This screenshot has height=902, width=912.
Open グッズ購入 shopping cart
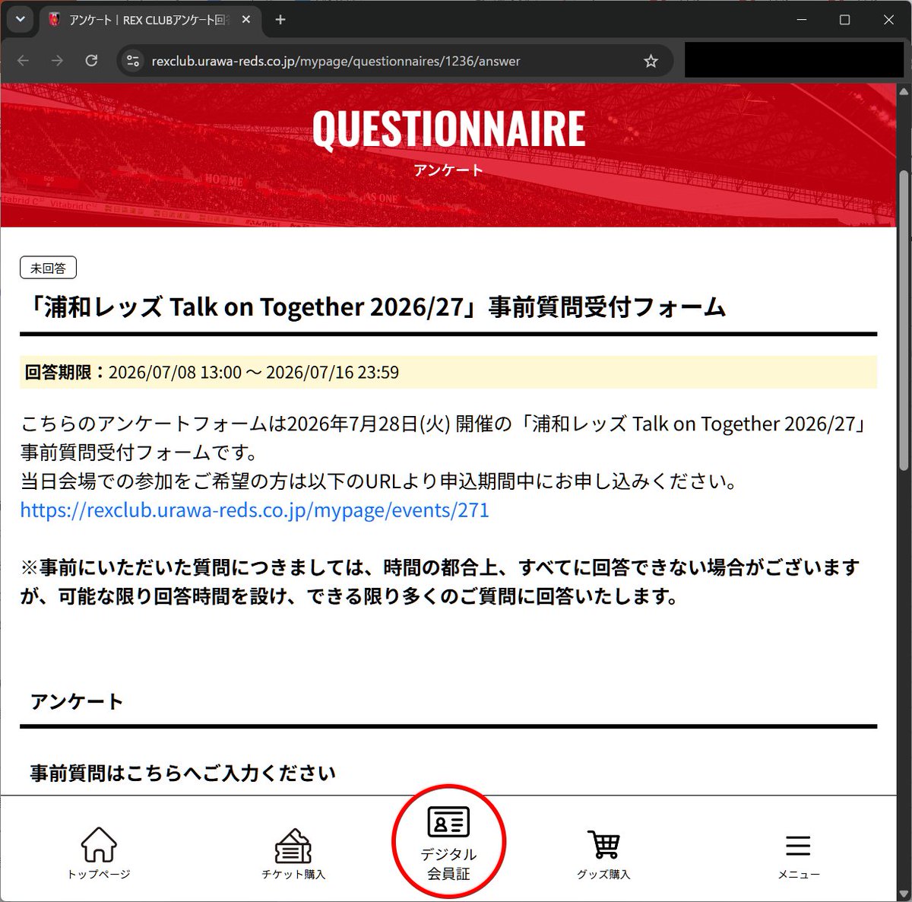(x=603, y=853)
